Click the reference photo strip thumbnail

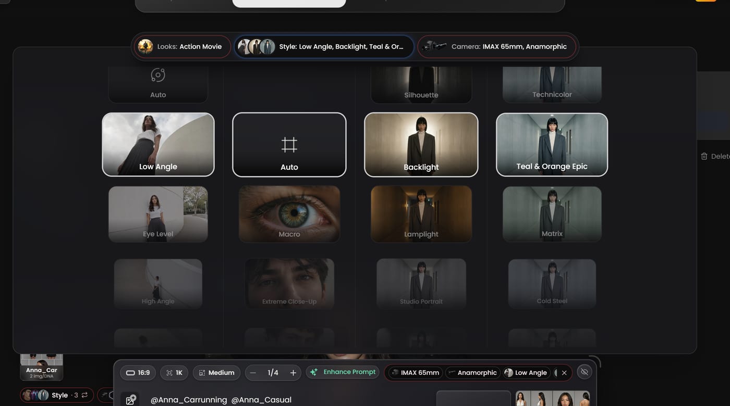[x=553, y=399]
